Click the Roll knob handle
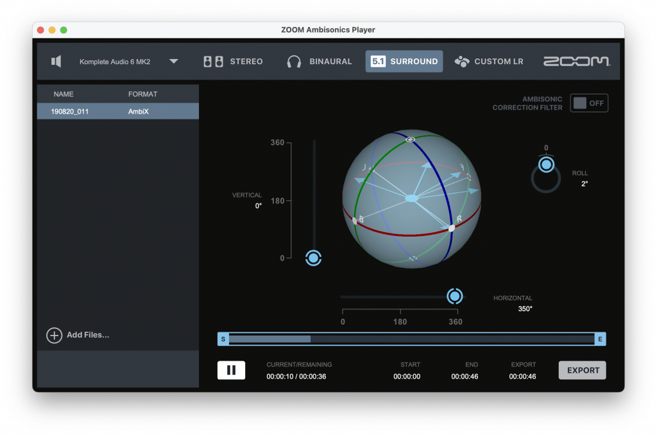Viewport: 657px width, 435px height. point(546,166)
